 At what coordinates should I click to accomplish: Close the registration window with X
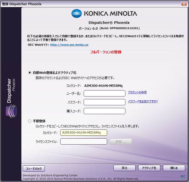click(184, 4)
